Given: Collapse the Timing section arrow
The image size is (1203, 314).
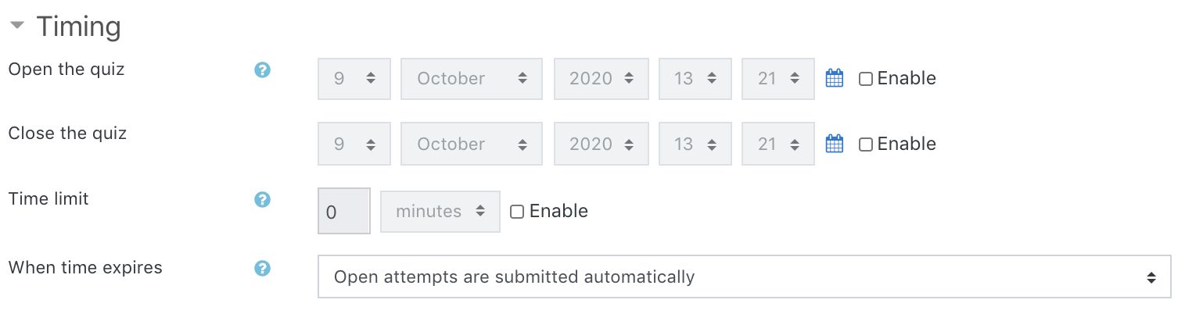Looking at the screenshot, I should (x=17, y=27).
